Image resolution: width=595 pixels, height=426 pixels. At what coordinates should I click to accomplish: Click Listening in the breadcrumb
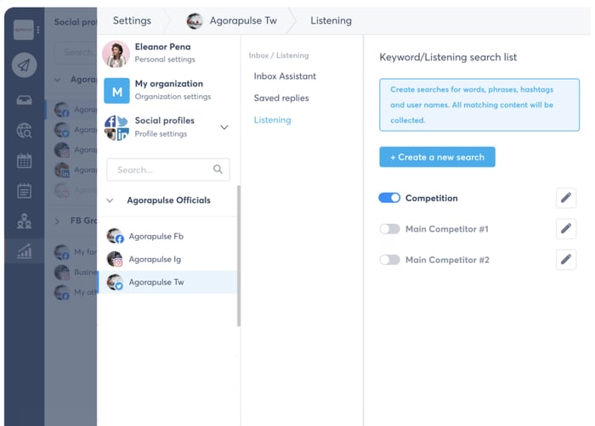331,20
